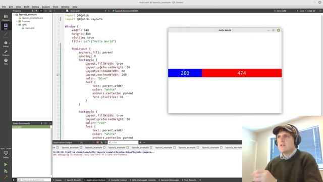Run the project with green play button
The width and height of the screenshot is (323, 182).
pyautogui.click(x=6, y=164)
